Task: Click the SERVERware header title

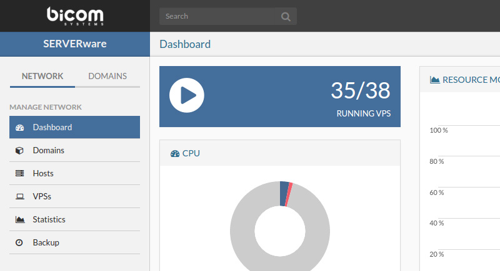Action: click(74, 44)
